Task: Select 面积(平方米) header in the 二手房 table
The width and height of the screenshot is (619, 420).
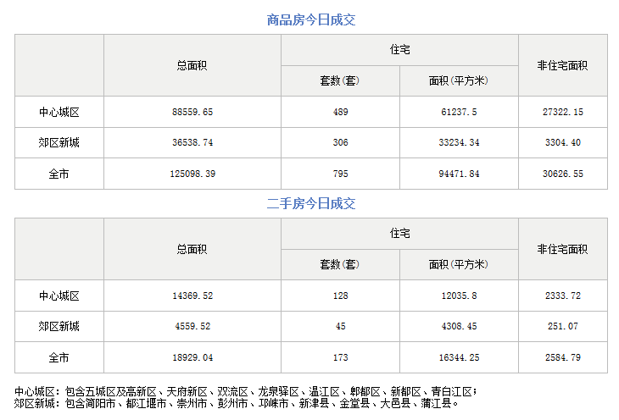Action: point(459,264)
